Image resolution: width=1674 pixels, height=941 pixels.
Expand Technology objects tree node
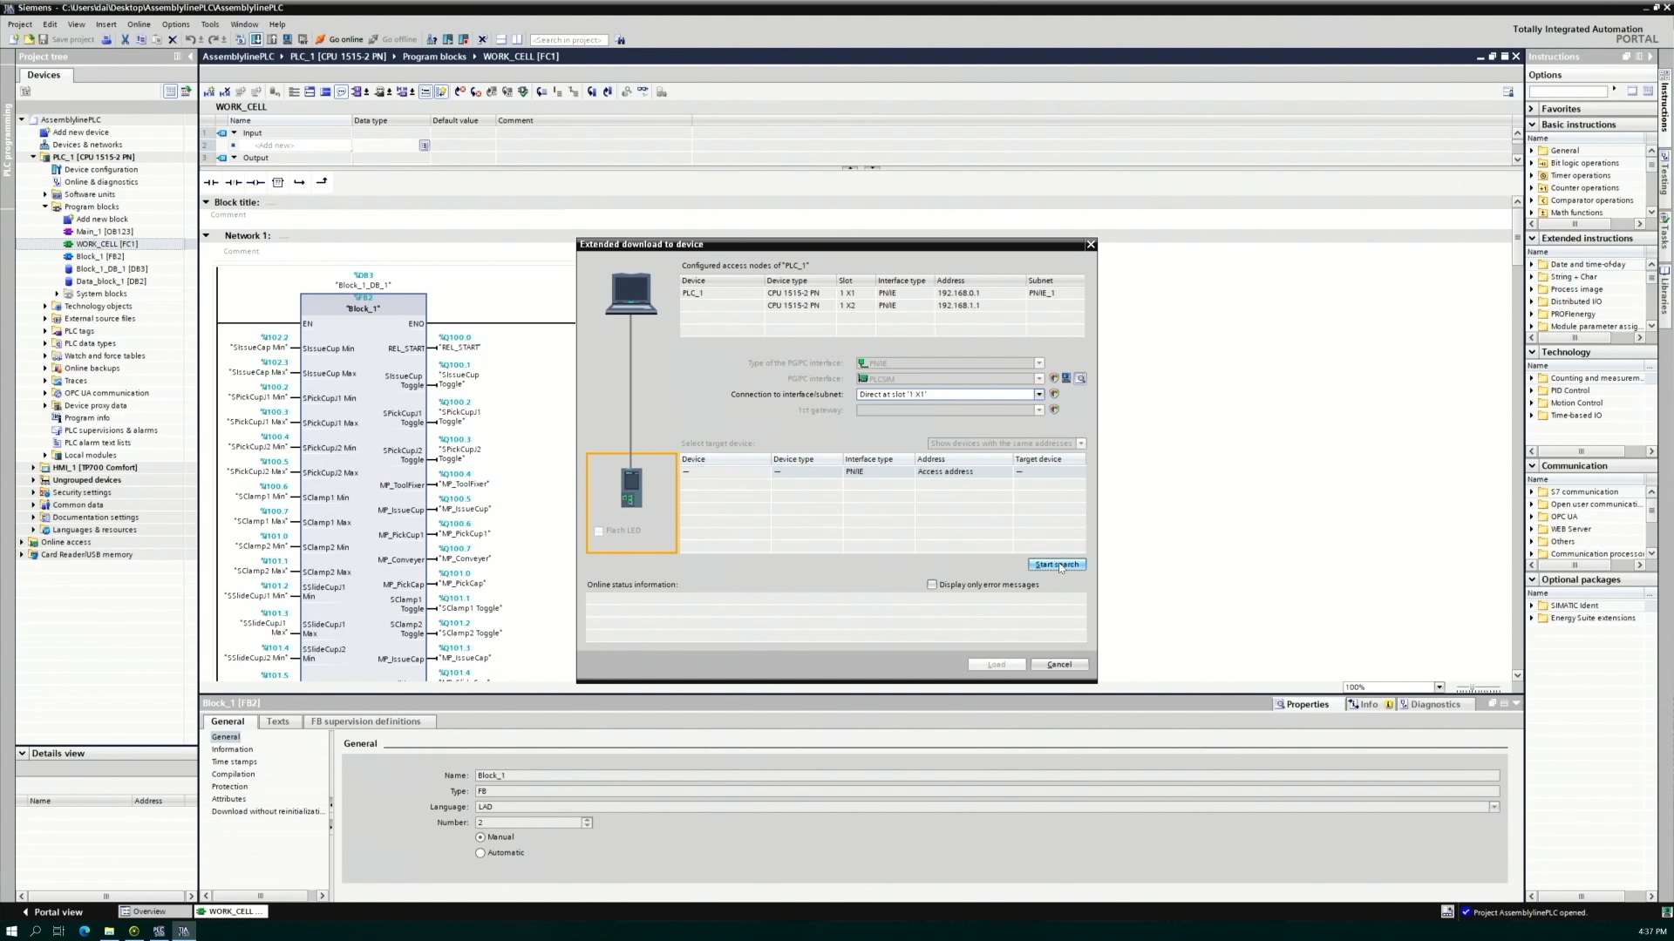point(45,307)
